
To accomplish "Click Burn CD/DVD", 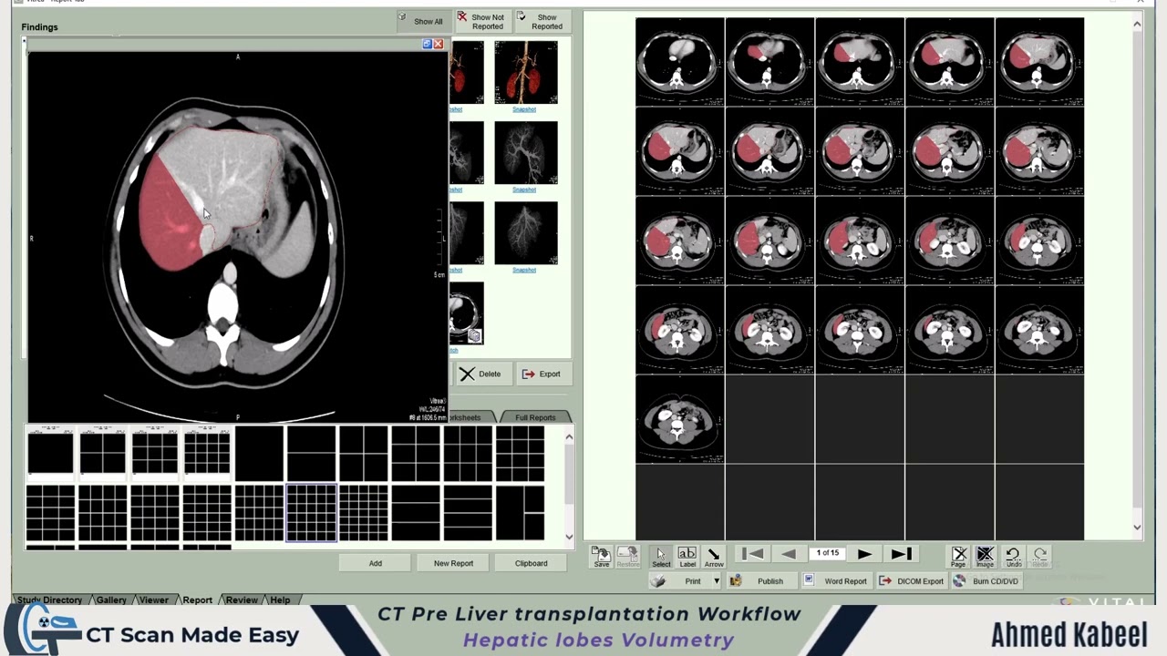I will point(986,580).
